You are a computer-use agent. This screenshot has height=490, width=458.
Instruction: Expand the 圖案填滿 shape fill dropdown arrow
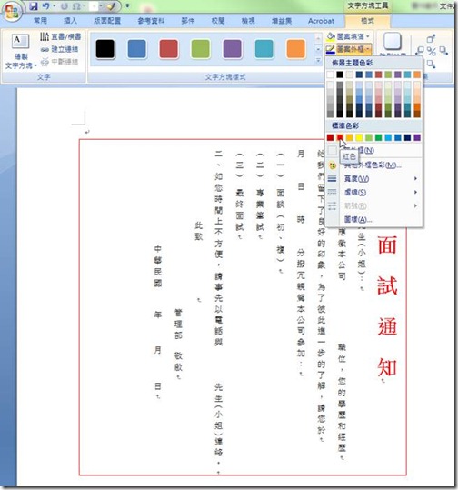coord(368,37)
